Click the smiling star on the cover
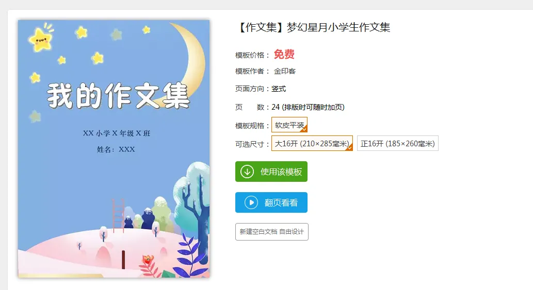 tap(41, 38)
